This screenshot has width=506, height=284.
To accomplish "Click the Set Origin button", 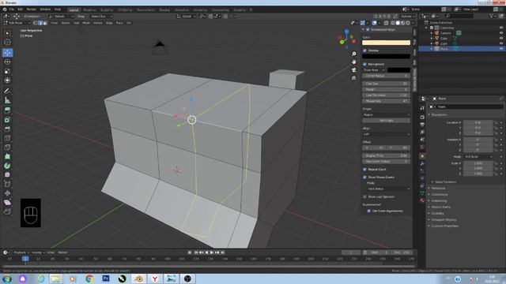I will point(387,121).
